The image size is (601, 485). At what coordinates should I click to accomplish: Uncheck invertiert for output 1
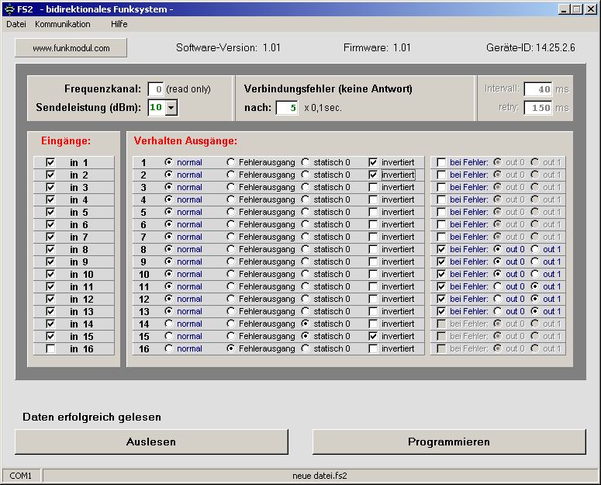(373, 162)
